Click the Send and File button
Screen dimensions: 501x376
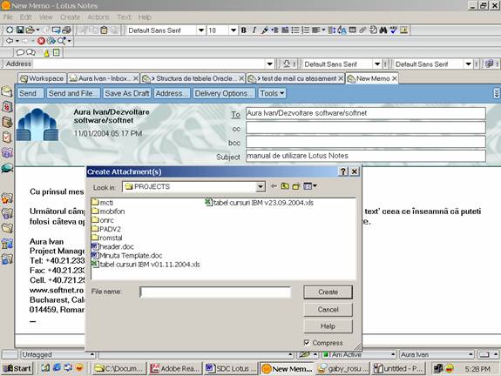pyautogui.click(x=73, y=93)
